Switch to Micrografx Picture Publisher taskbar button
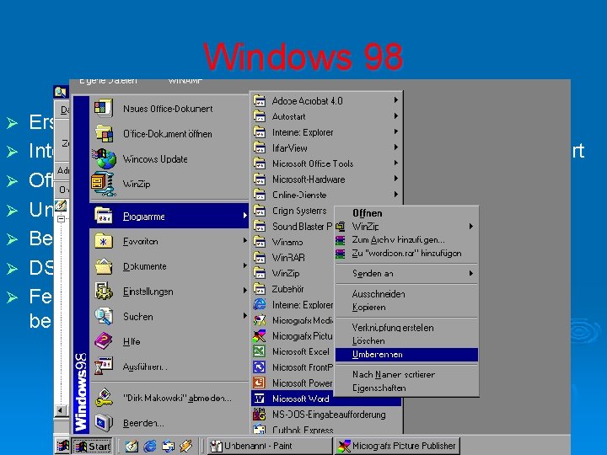Viewport: 607px width, 455px height. [x=397, y=446]
